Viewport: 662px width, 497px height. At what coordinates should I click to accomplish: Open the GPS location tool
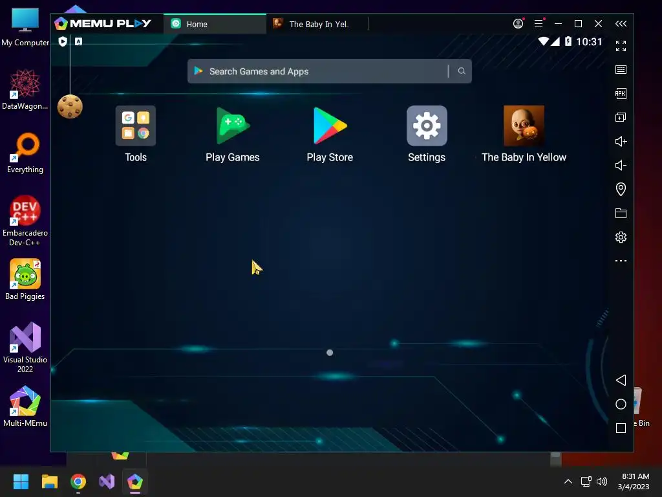pos(621,189)
